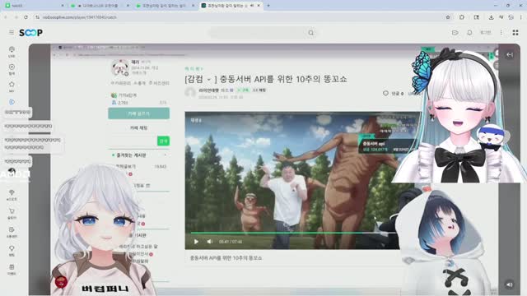
Task: Collapse the player with the arrow icon top-right
Action: tap(510, 54)
